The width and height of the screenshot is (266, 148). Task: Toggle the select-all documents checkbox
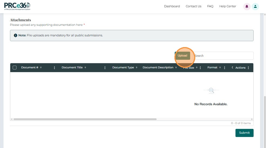coord(15,68)
